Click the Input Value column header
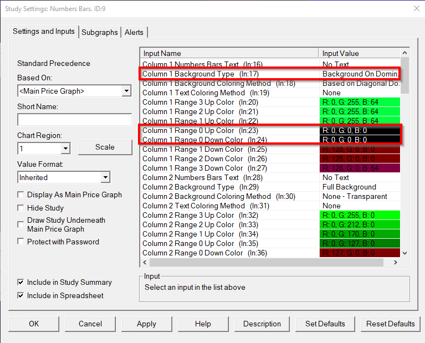This screenshot has height=343, width=425. tap(360, 53)
